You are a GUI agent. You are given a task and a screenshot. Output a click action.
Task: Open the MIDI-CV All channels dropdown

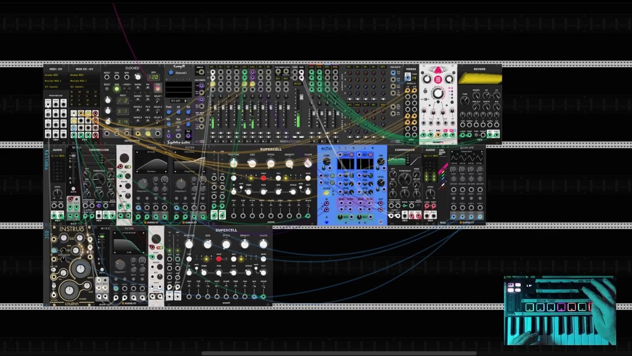click(56, 87)
